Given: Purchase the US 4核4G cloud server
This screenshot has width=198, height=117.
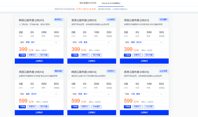Looking at the screenshot, I should pos(39,113).
